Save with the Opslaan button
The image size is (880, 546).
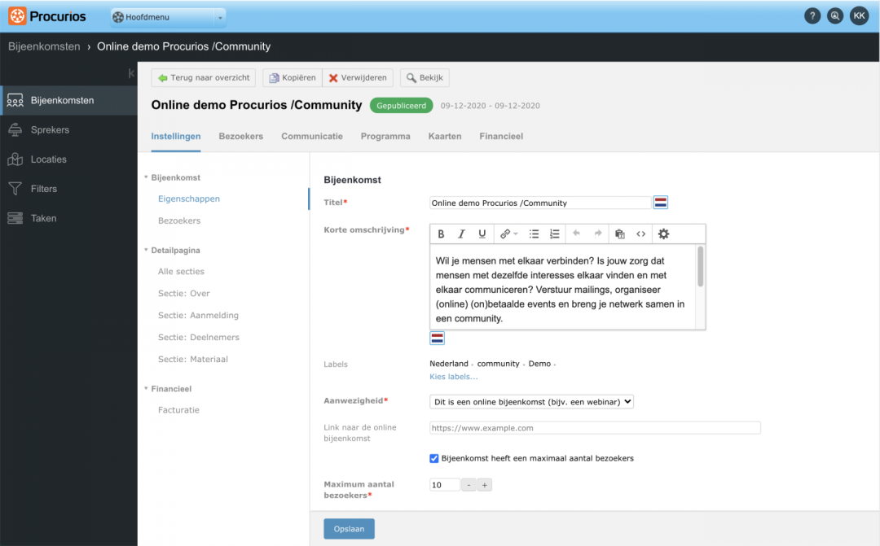click(x=349, y=529)
